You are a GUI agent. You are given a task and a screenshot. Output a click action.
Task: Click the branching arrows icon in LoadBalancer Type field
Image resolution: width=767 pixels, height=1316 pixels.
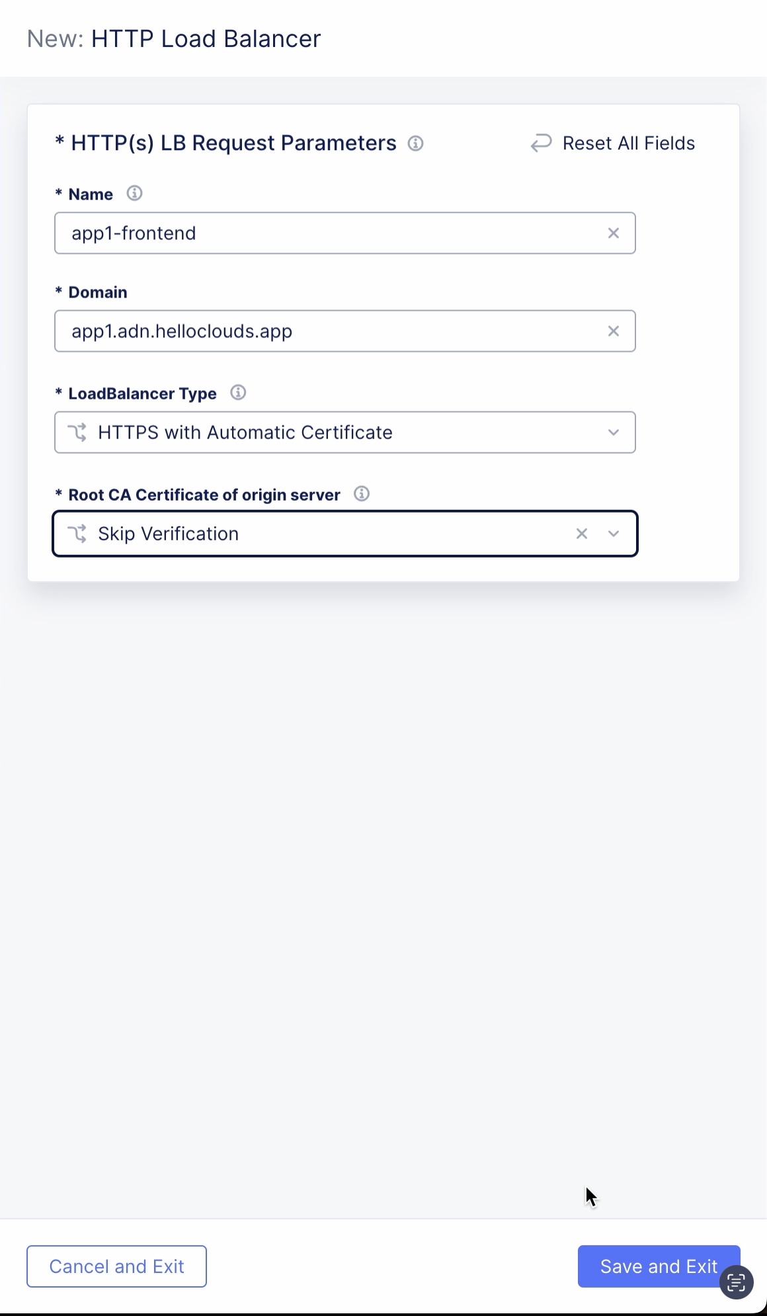click(79, 432)
